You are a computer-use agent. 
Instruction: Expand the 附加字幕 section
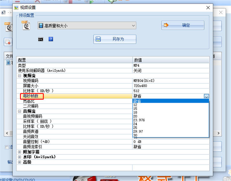tap(20, 152)
